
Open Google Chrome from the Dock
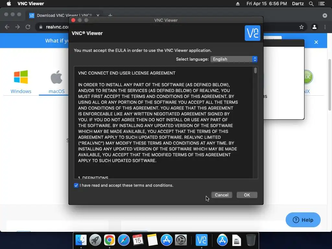(x=110, y=240)
